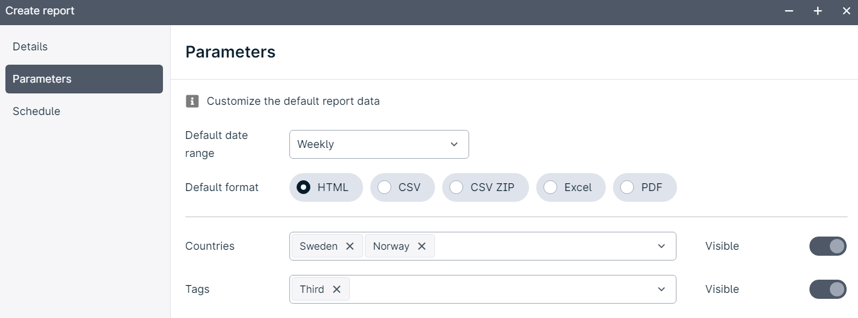858x318 pixels.
Task: Toggle Tags Visible switch
Action: (x=828, y=289)
